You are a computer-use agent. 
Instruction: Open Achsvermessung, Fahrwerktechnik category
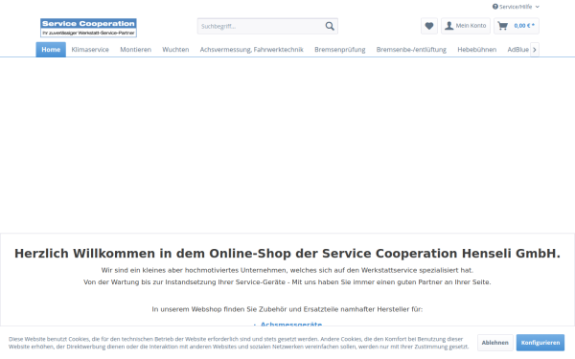pyautogui.click(x=251, y=50)
